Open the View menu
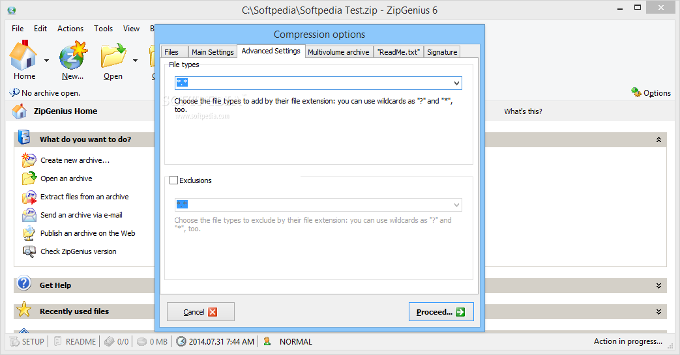The height and width of the screenshot is (355, 680). pyautogui.click(x=131, y=29)
